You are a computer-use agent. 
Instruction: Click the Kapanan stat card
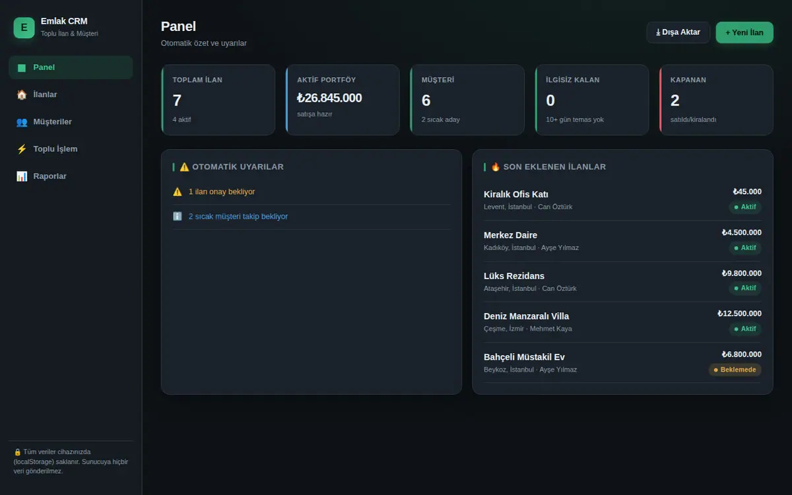pyautogui.click(x=716, y=100)
